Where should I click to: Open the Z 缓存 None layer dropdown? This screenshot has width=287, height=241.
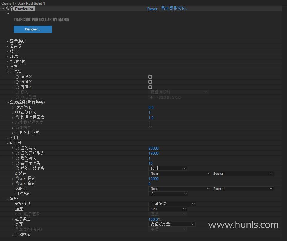[x=179, y=173]
